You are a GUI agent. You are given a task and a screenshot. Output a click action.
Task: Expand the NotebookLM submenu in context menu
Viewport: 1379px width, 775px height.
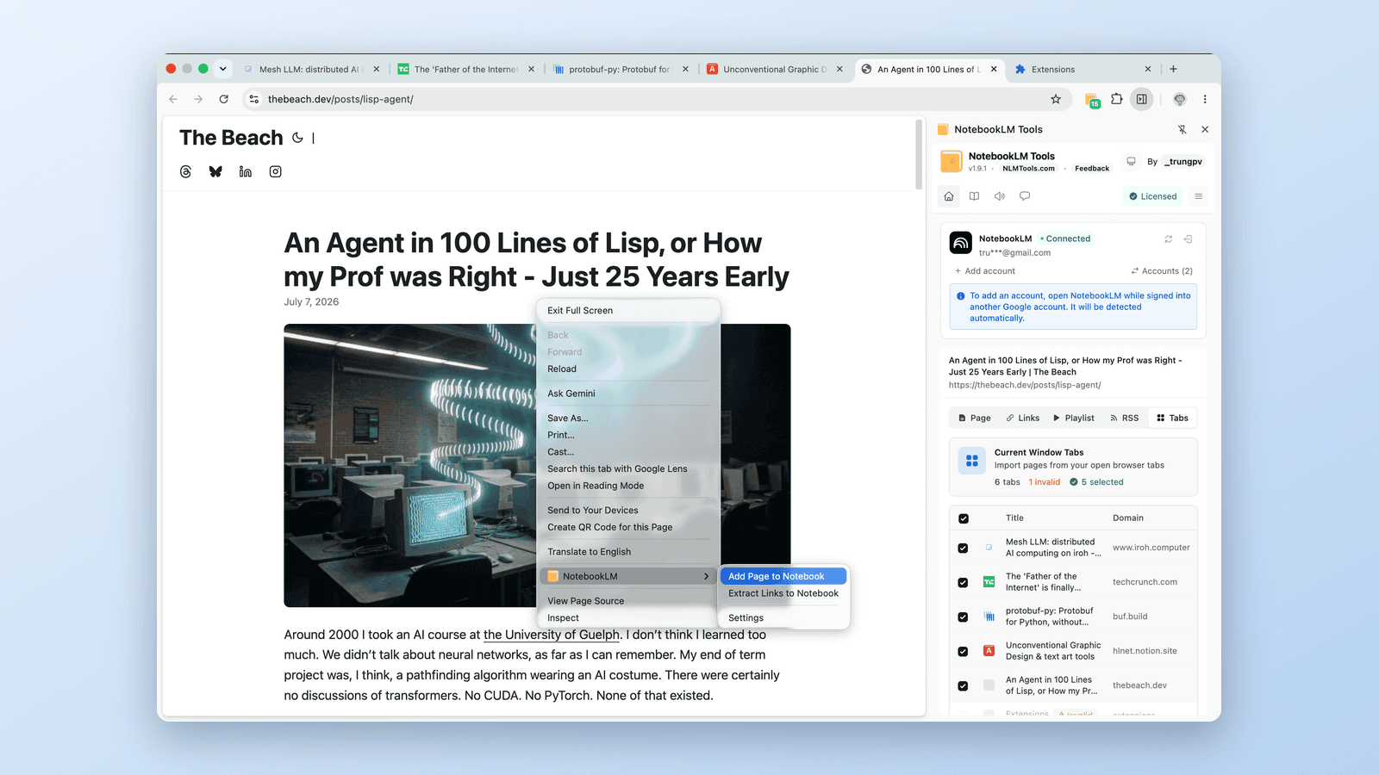(x=629, y=576)
